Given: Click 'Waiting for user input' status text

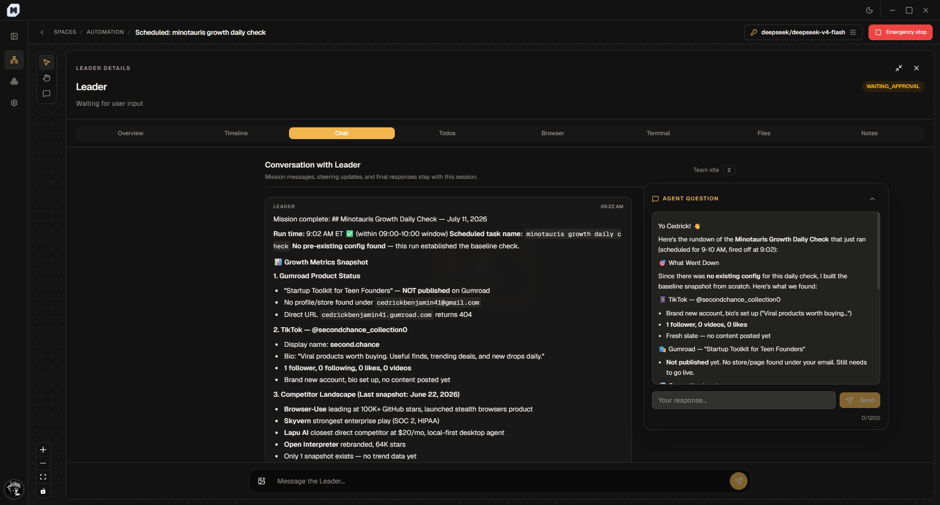Looking at the screenshot, I should tap(109, 103).
